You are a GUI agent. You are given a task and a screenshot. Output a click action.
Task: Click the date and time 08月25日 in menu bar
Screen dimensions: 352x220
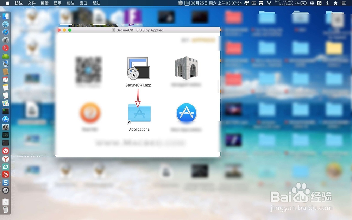pos(216,3)
